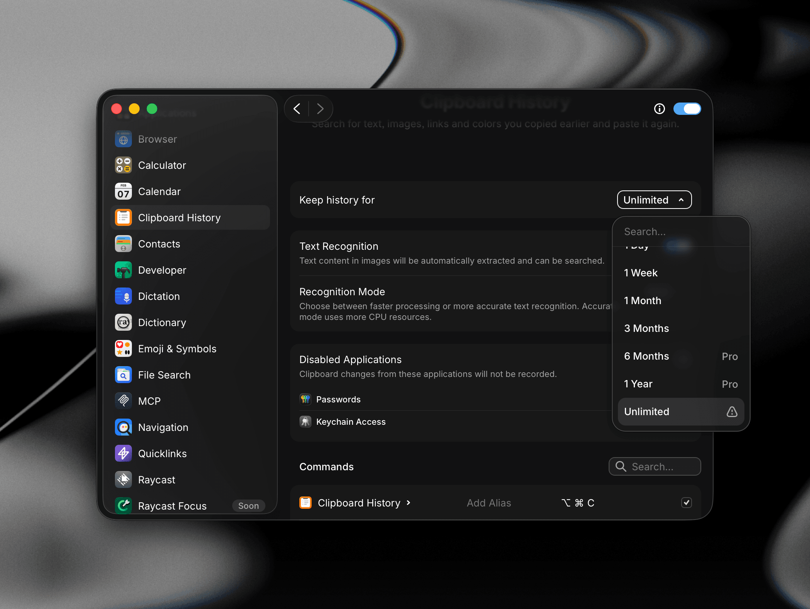810x609 pixels.
Task: Click the Recognition Mode heading
Action: click(342, 292)
